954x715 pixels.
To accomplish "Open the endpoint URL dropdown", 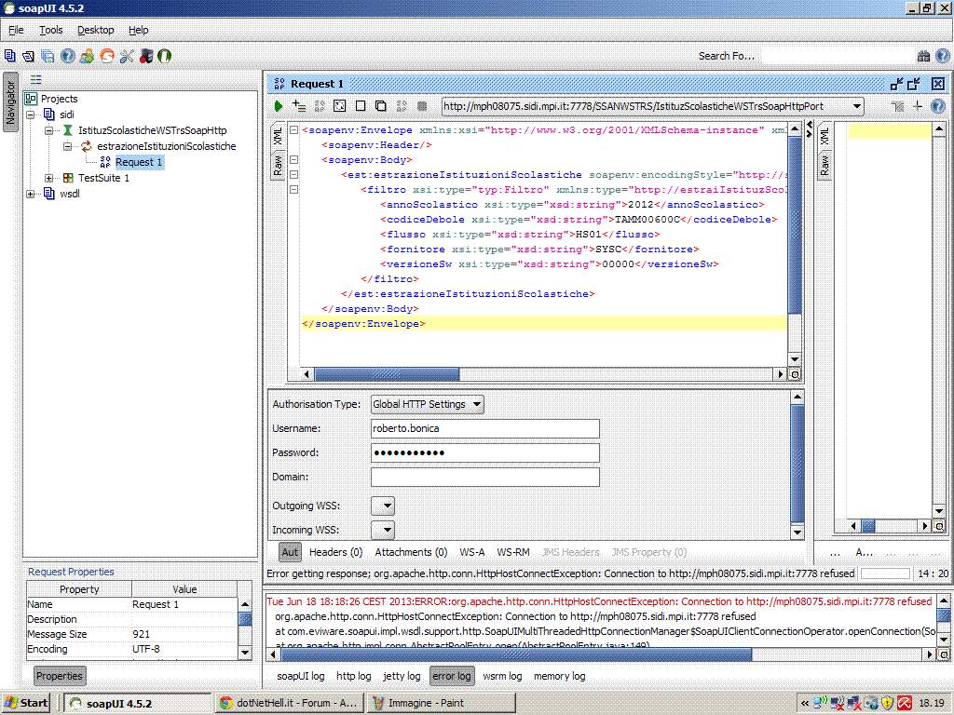I will click(857, 106).
